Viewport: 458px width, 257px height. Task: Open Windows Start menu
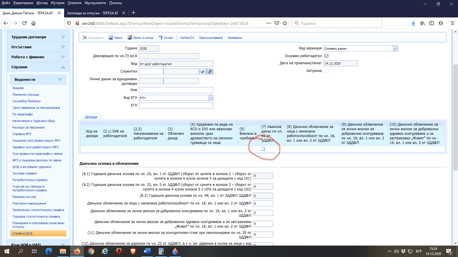(7, 251)
